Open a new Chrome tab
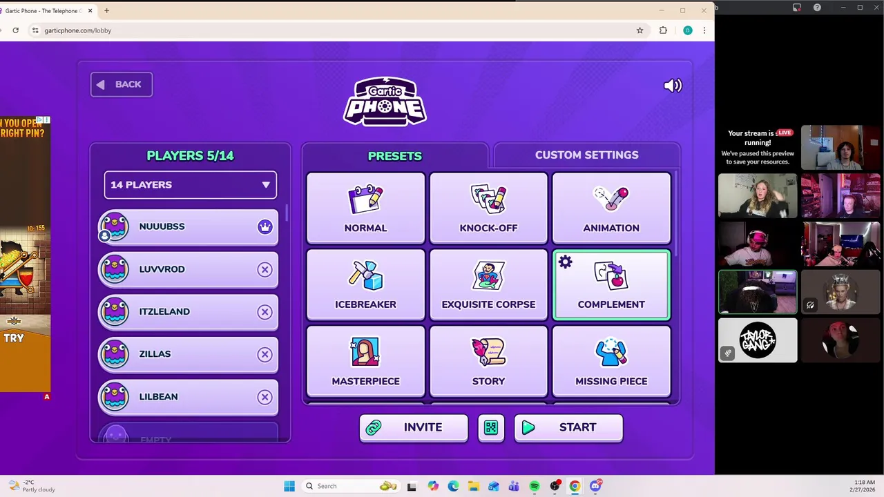Image resolution: width=884 pixels, height=497 pixels. pyautogui.click(x=107, y=10)
